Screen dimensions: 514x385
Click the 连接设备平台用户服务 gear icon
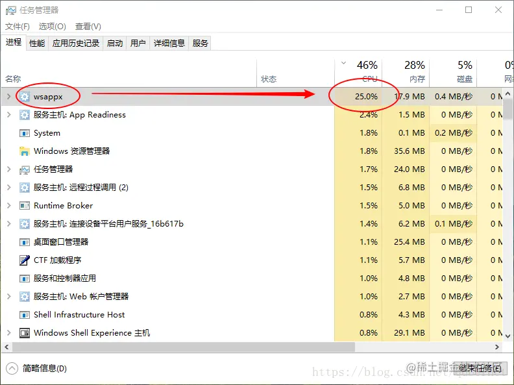pyautogui.click(x=25, y=224)
